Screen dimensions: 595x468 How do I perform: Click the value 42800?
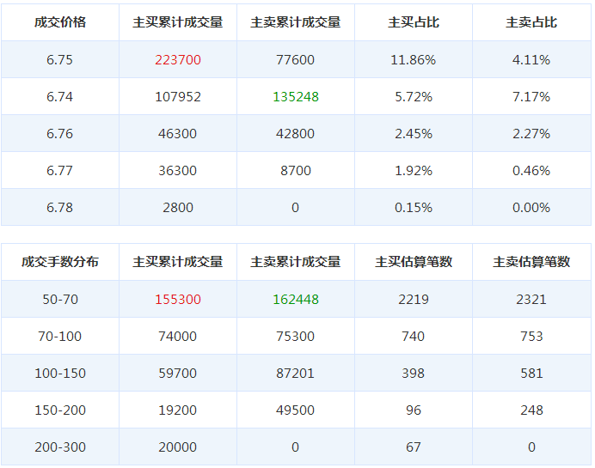(295, 134)
